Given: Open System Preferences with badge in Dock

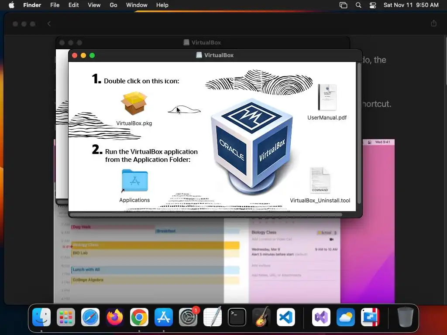Looking at the screenshot, I should coord(188,317).
